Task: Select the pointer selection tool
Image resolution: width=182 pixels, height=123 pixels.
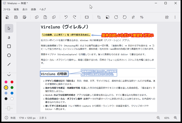Action: coord(9,28)
